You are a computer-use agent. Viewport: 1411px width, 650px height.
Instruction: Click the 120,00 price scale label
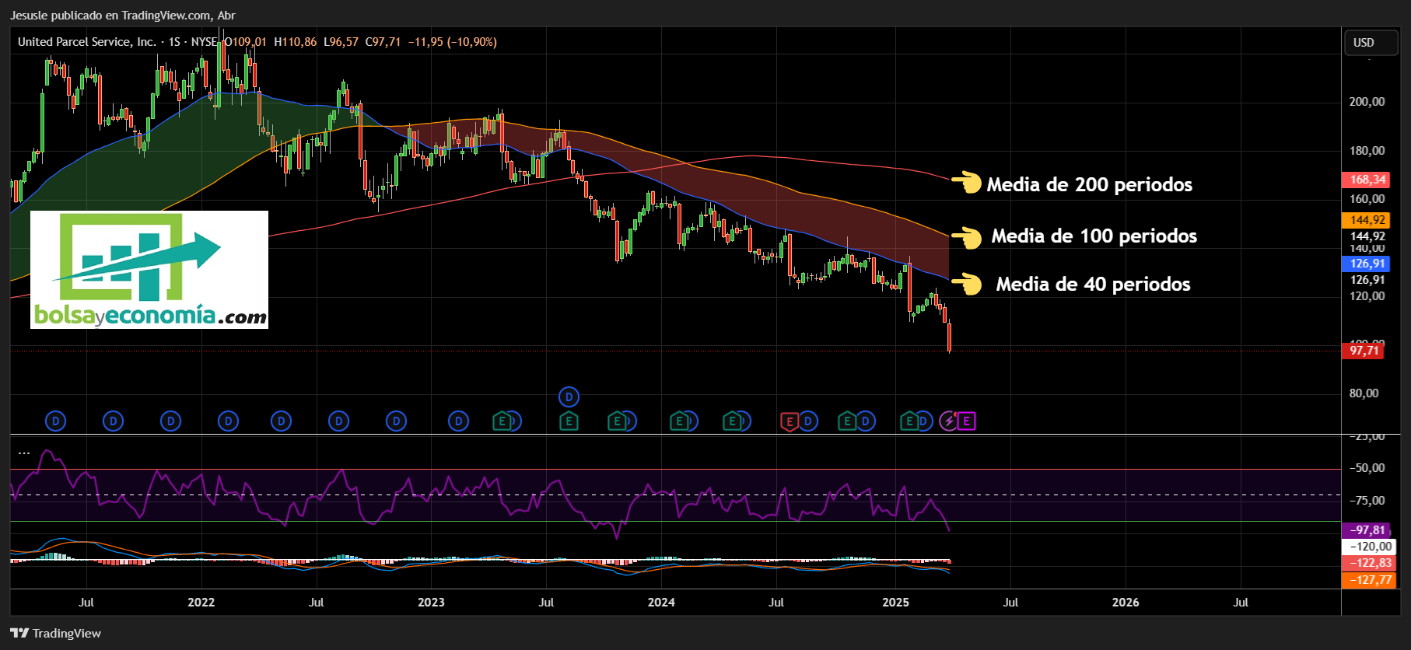[1367, 296]
